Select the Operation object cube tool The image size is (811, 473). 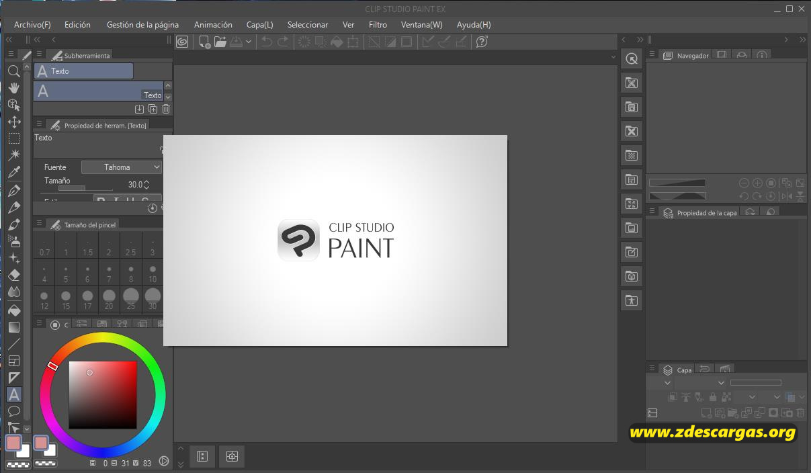tap(13, 104)
